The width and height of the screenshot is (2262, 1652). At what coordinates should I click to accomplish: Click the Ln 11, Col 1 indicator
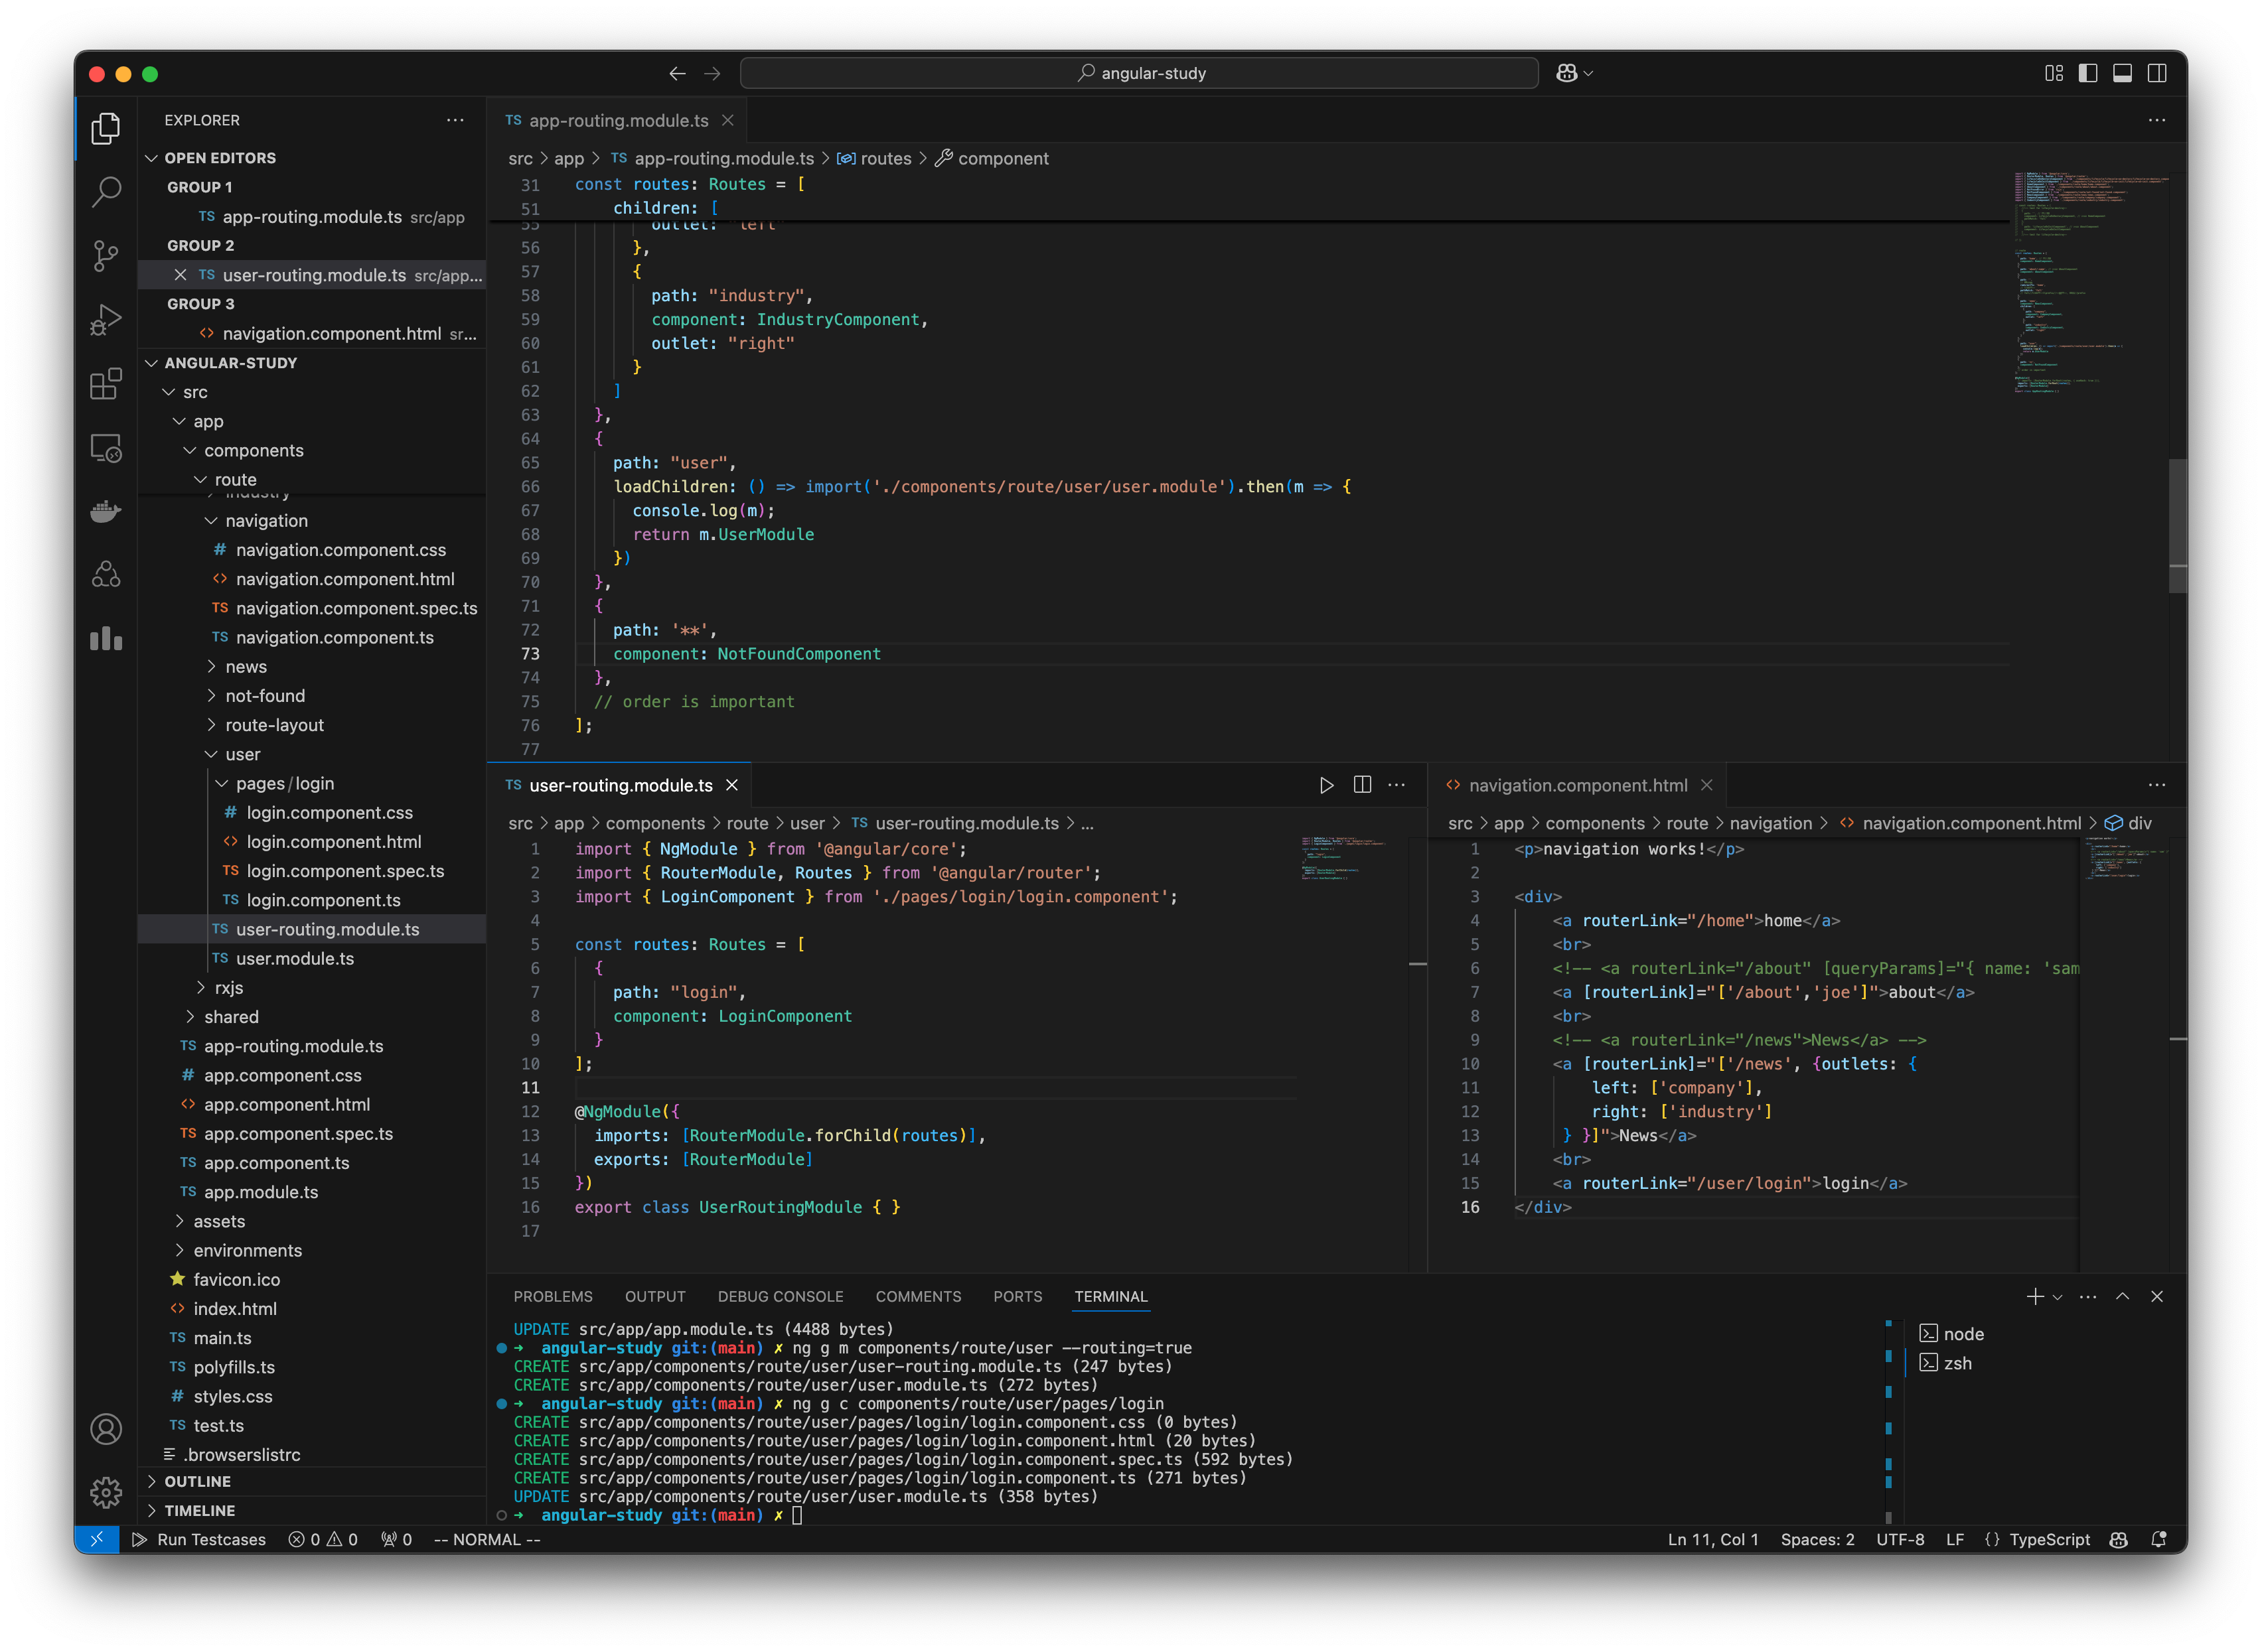click(1712, 1540)
